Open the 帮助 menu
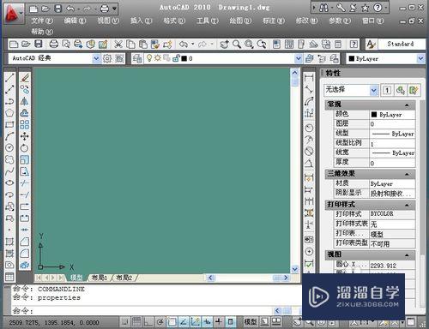This screenshot has width=429, height=329. coord(42,32)
